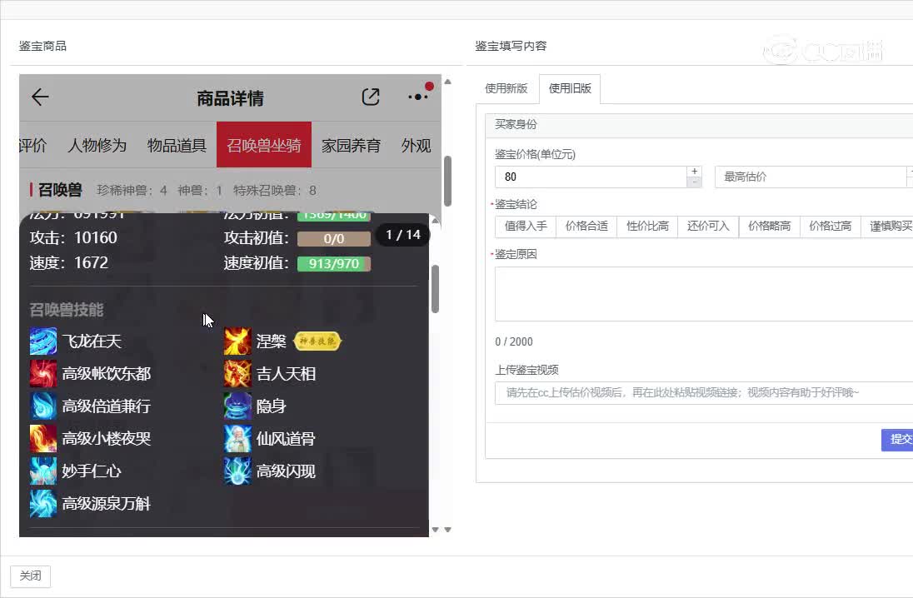Switch to the 使用旧版 tab
This screenshot has width=913, height=598.
click(x=570, y=88)
